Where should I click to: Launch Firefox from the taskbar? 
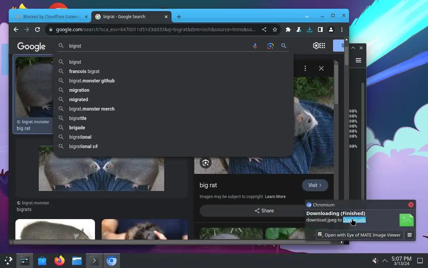(x=60, y=261)
